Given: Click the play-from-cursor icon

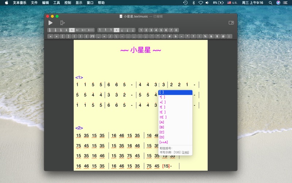Looking at the screenshot, I should pyautogui.click(x=62, y=23).
